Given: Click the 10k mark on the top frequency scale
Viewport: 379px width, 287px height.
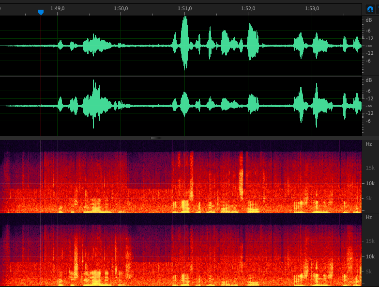Looking at the screenshot, I should (x=369, y=183).
